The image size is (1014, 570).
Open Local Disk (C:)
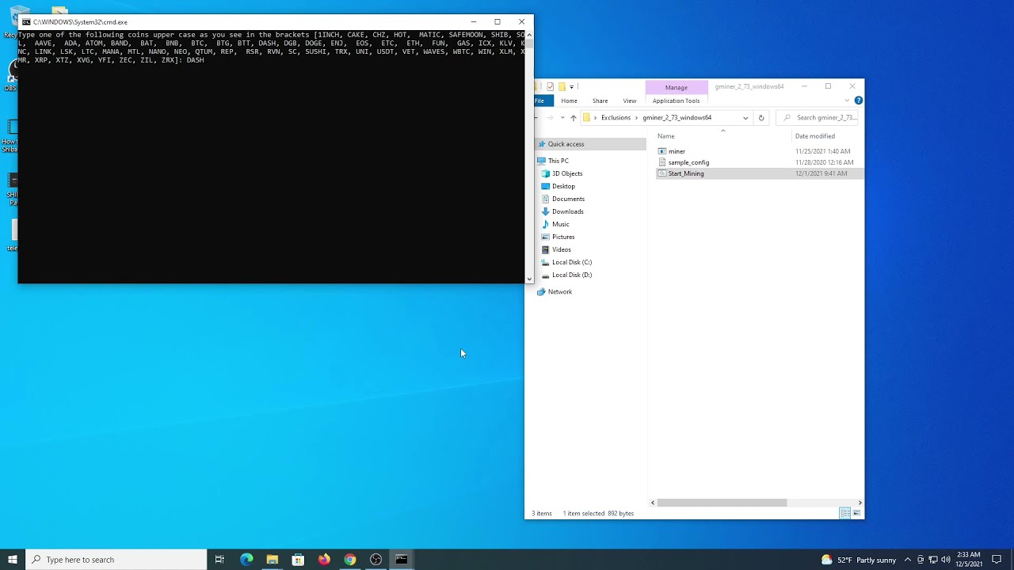[571, 262]
